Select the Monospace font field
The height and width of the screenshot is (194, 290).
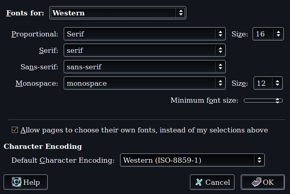tap(145, 83)
